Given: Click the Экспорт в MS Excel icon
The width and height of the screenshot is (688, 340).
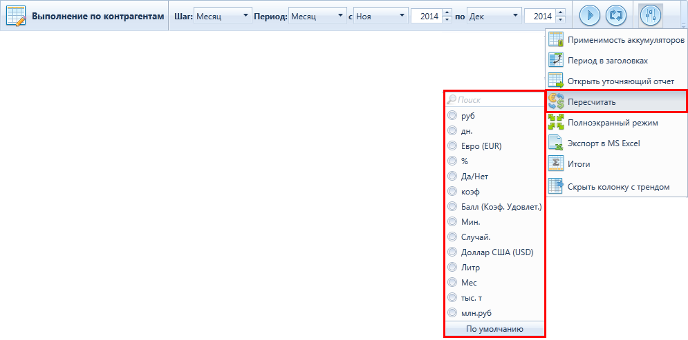Looking at the screenshot, I should pos(556,143).
